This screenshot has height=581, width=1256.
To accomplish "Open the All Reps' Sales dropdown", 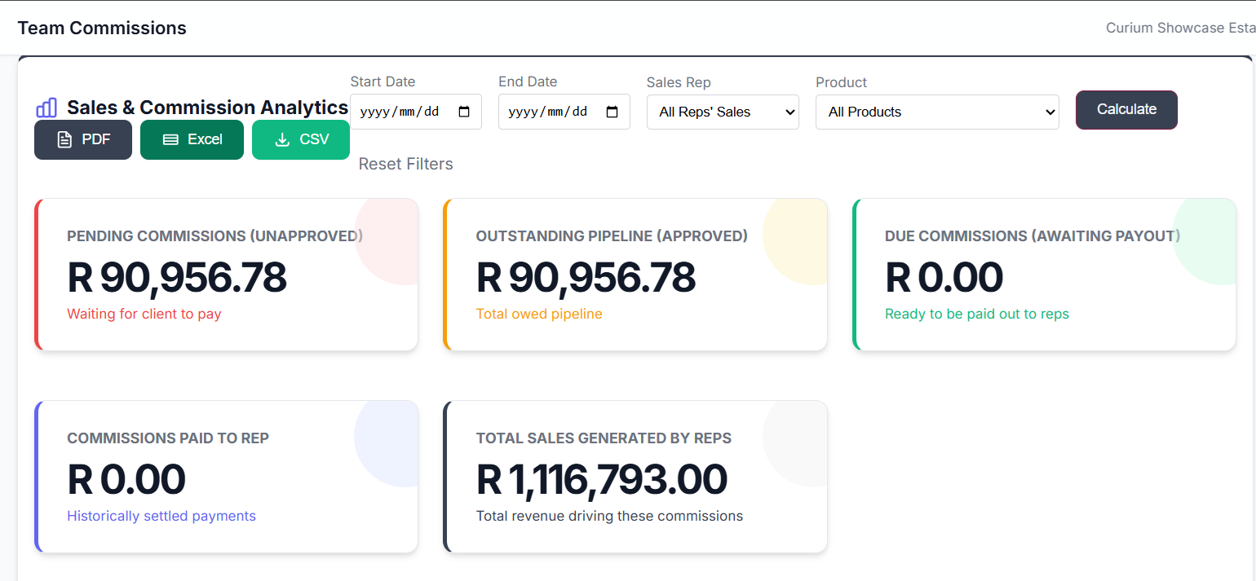I will pos(723,112).
